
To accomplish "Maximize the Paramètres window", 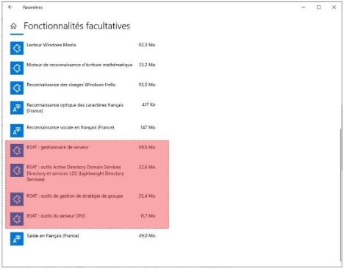I will [x=318, y=7].
